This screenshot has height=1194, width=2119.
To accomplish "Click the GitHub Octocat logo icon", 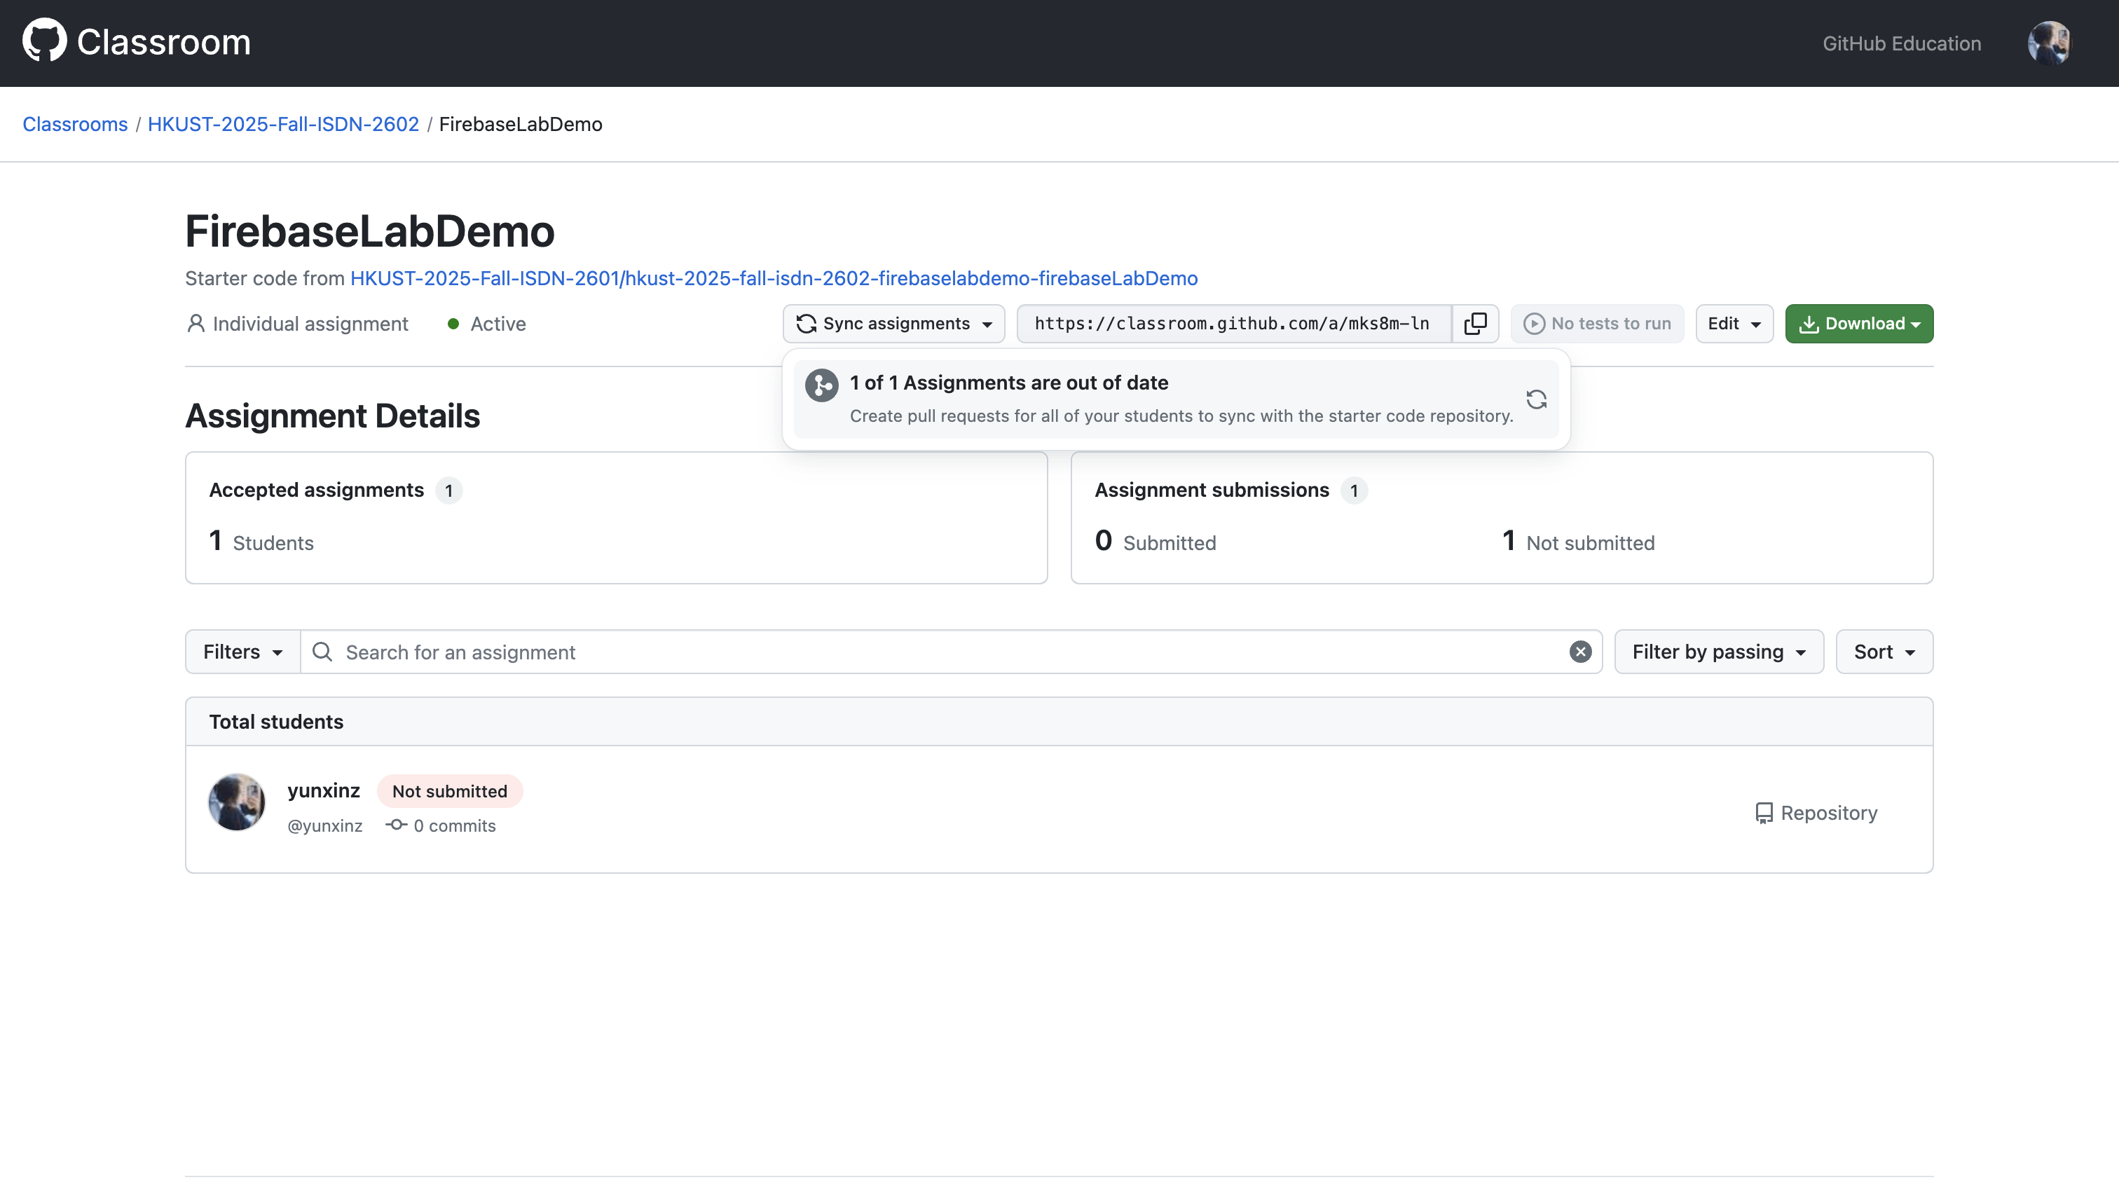I will click(43, 41).
